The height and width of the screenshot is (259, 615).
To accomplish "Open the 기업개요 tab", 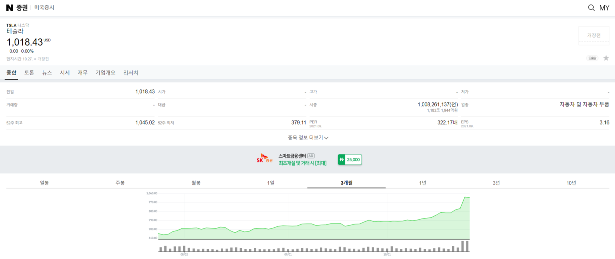I will tap(105, 73).
